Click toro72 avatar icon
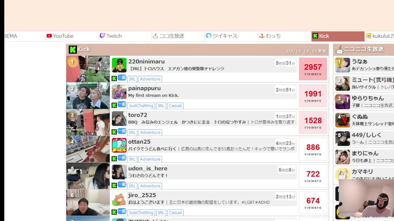Viewport: 394px width, 221px height. coord(119,119)
